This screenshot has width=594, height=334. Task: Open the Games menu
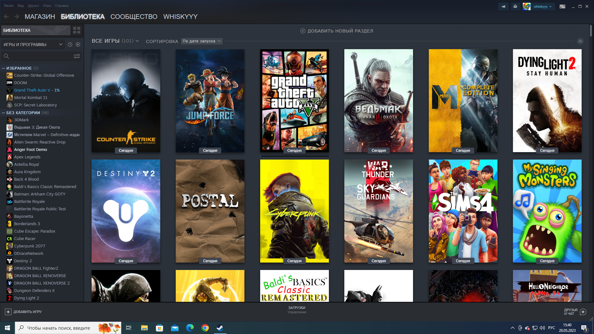coord(47,6)
